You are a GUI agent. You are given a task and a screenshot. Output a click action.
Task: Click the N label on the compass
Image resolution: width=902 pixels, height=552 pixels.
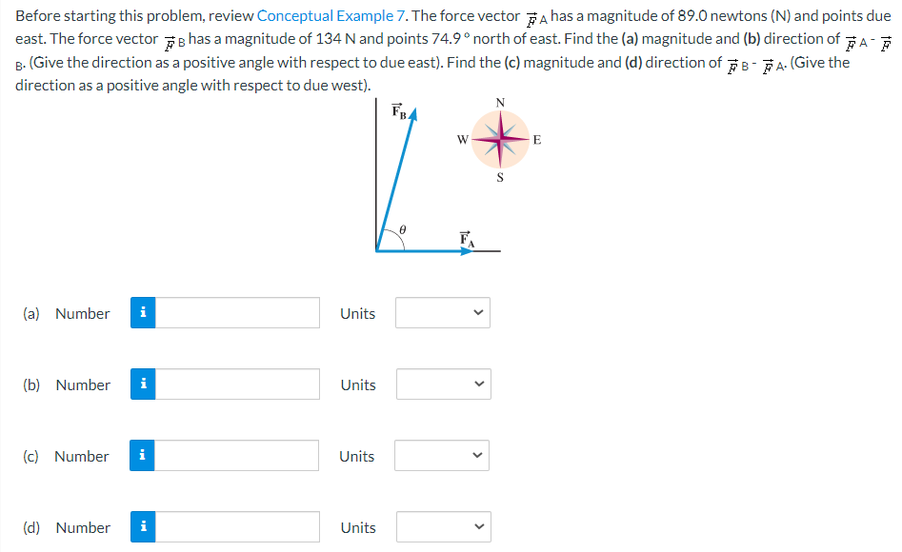click(498, 105)
